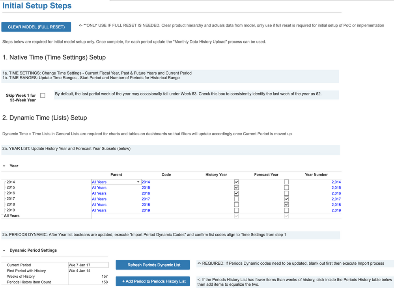Uncheck Forecast Year for 2018
Screen dimensions: 394x288
pos(286,204)
